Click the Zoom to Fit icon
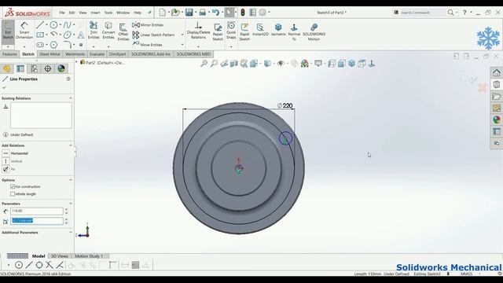 [x=204, y=64]
